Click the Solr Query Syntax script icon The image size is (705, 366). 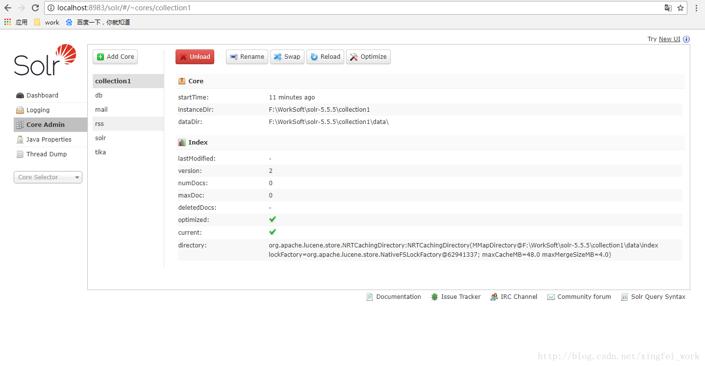click(x=625, y=297)
